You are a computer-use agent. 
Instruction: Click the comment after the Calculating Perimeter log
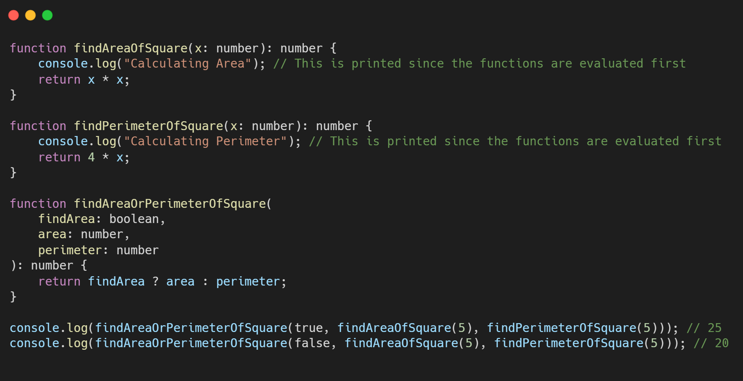(515, 142)
